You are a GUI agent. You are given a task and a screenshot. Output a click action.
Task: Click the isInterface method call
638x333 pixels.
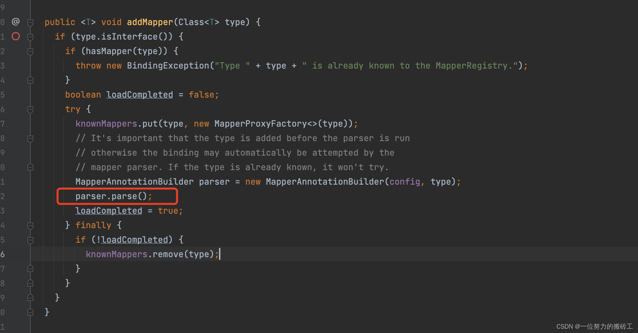[x=129, y=37]
